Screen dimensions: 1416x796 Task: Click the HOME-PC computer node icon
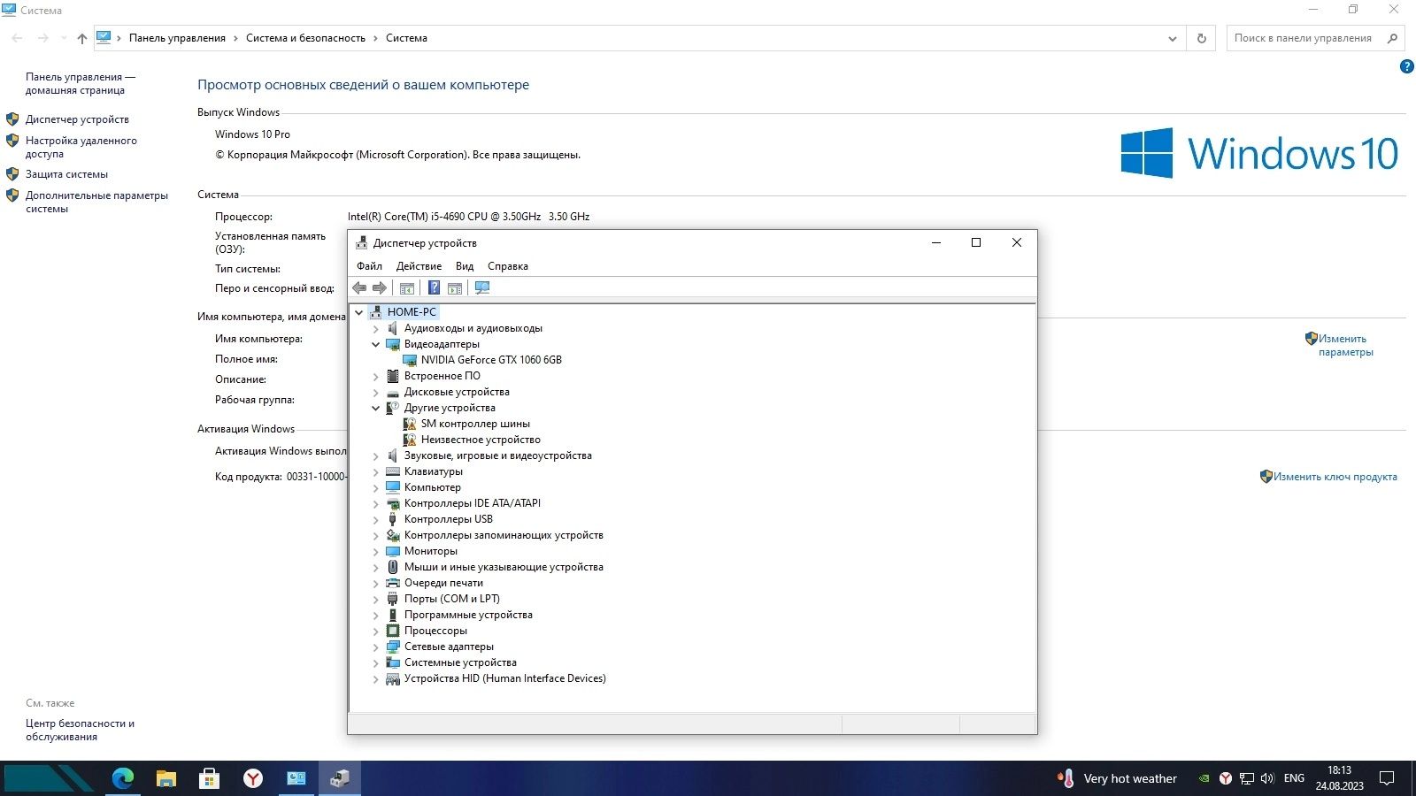[376, 312]
